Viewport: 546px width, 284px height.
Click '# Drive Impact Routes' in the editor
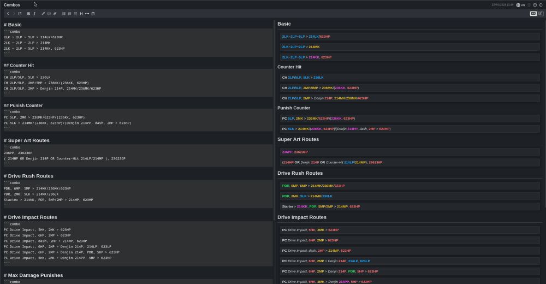click(30, 217)
